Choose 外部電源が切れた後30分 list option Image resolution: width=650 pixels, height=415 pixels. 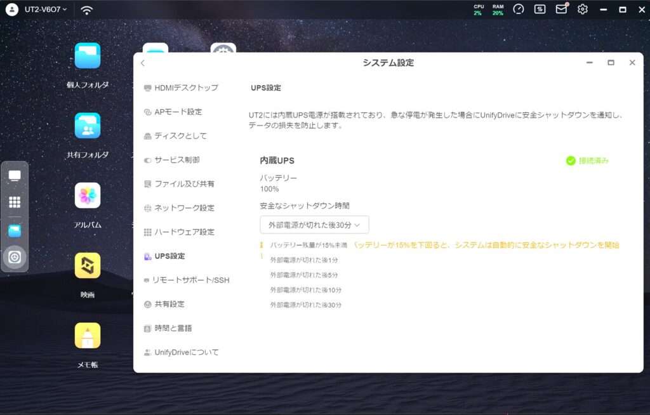[306, 305]
